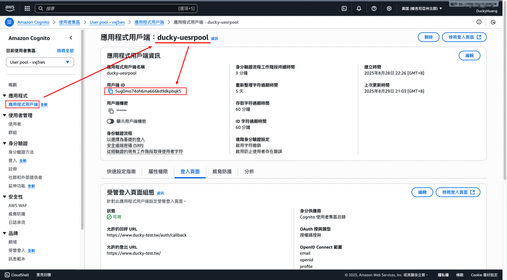Click the sidebar vertical scrollbar
This screenshot has width=507, height=280.
tap(82, 129)
